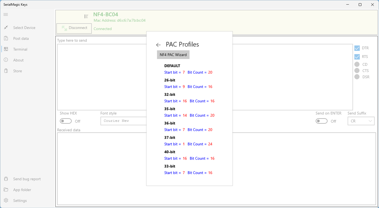The width and height of the screenshot is (379, 208).
Task: Click the CD signal indicator
Action: (x=357, y=64)
